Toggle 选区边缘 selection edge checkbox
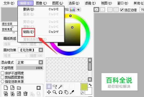 122,10
